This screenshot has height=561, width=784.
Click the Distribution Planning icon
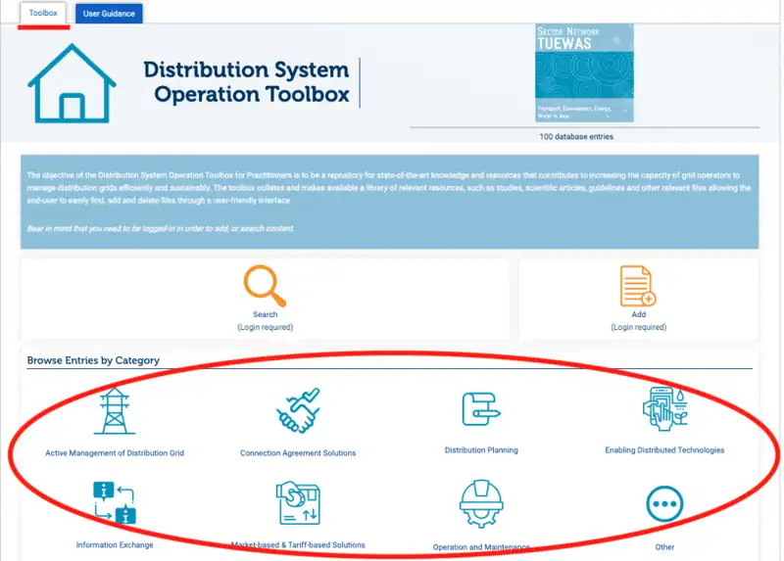(481, 411)
